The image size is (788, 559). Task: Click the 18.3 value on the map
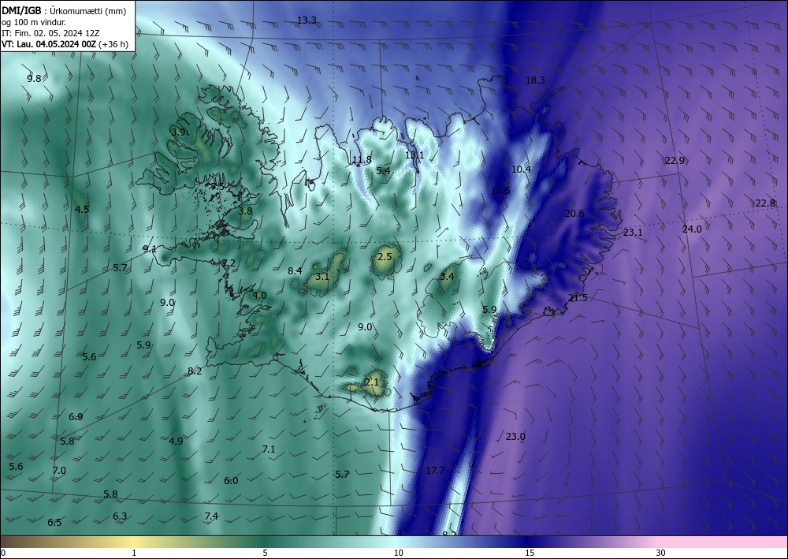point(535,80)
